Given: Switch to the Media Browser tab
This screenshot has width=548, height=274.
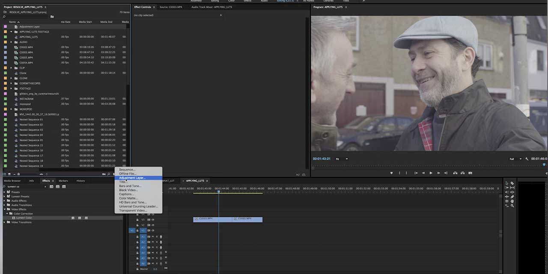Looking at the screenshot, I should 12,181.
